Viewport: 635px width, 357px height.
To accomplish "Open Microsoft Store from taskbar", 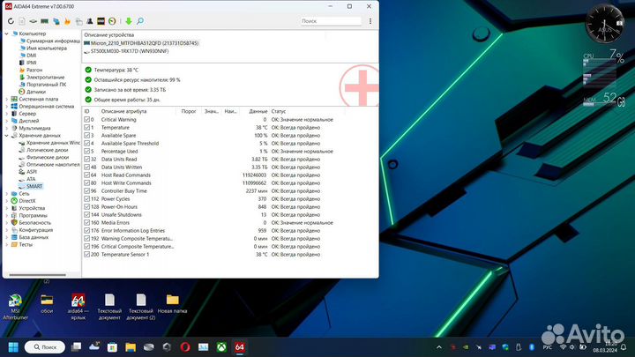I will pos(112,347).
